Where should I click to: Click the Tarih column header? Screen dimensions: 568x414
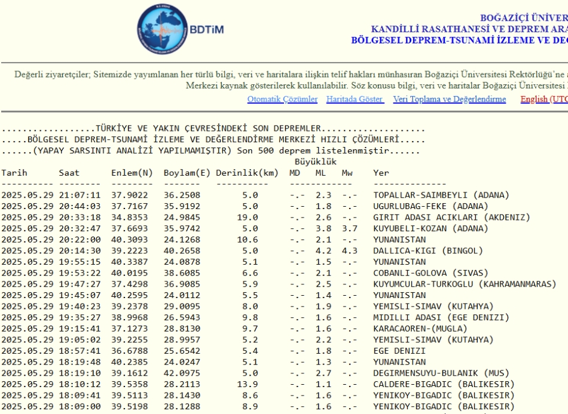point(13,173)
